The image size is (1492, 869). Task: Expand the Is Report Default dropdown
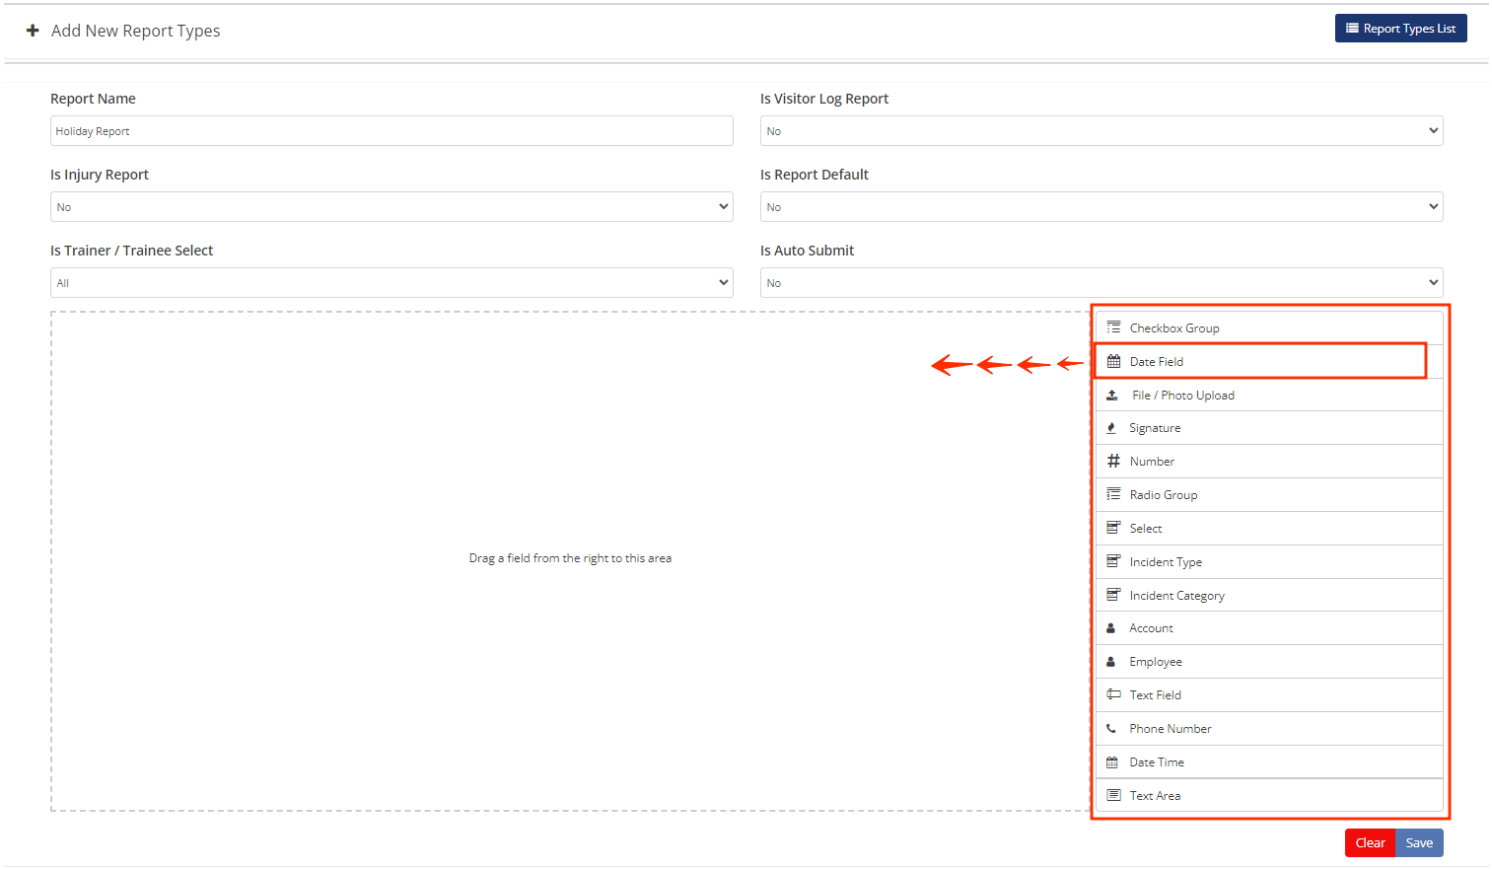click(1101, 207)
